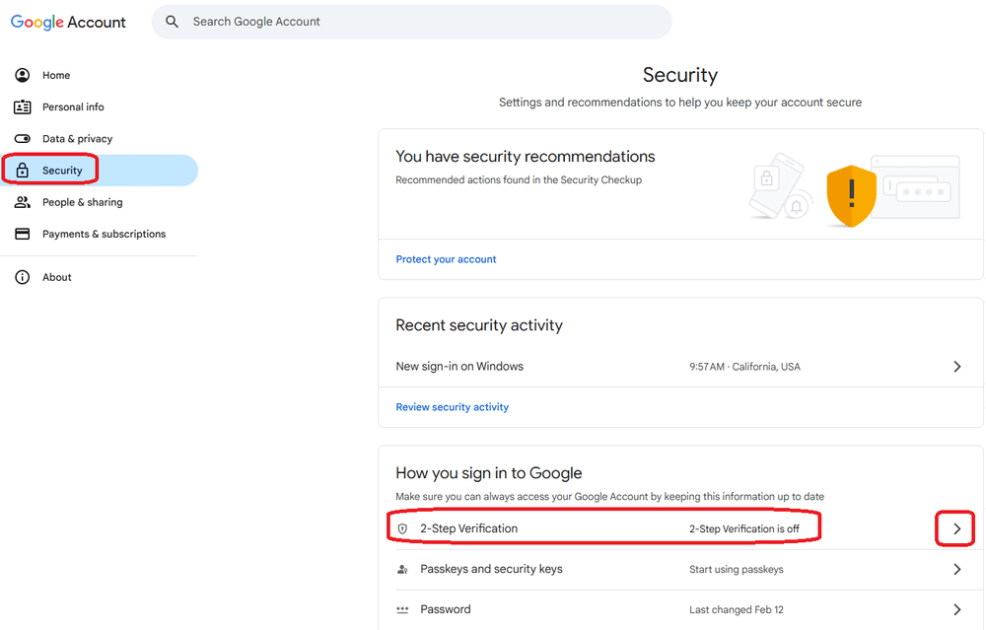Click the Review security activity link
This screenshot has width=986, height=630.
tap(452, 407)
